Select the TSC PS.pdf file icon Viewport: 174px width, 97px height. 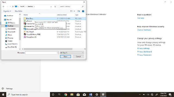25,32
